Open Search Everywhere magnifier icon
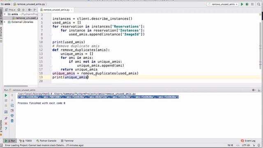 [x=258, y=4]
